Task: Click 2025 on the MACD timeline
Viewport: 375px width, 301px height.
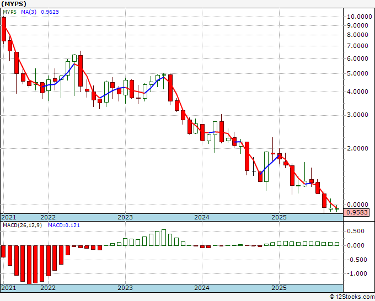Action: [x=279, y=288]
